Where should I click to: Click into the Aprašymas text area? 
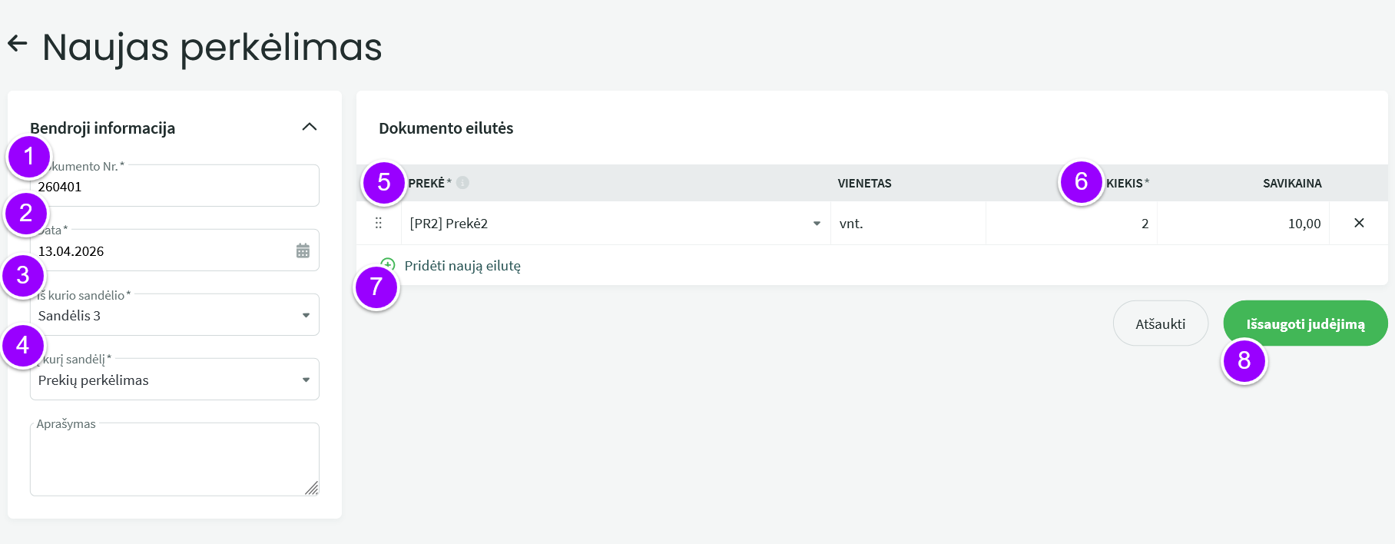click(x=174, y=459)
